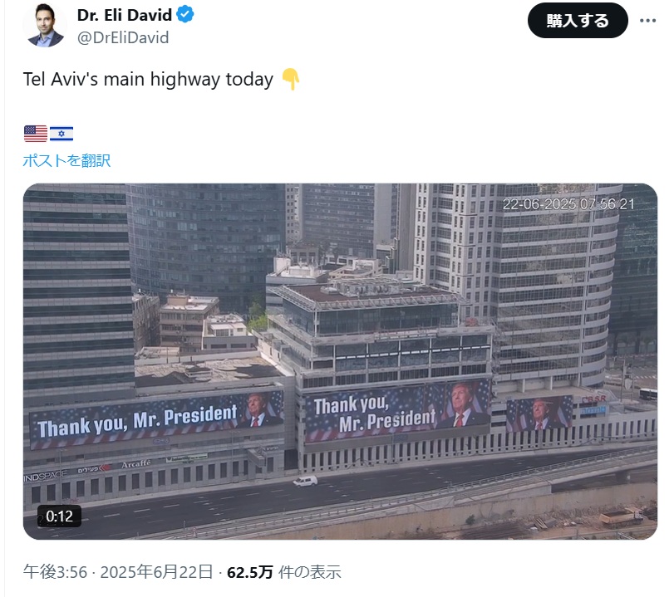Play the Tel Aviv highway video
The height and width of the screenshot is (597, 669).
[340, 361]
